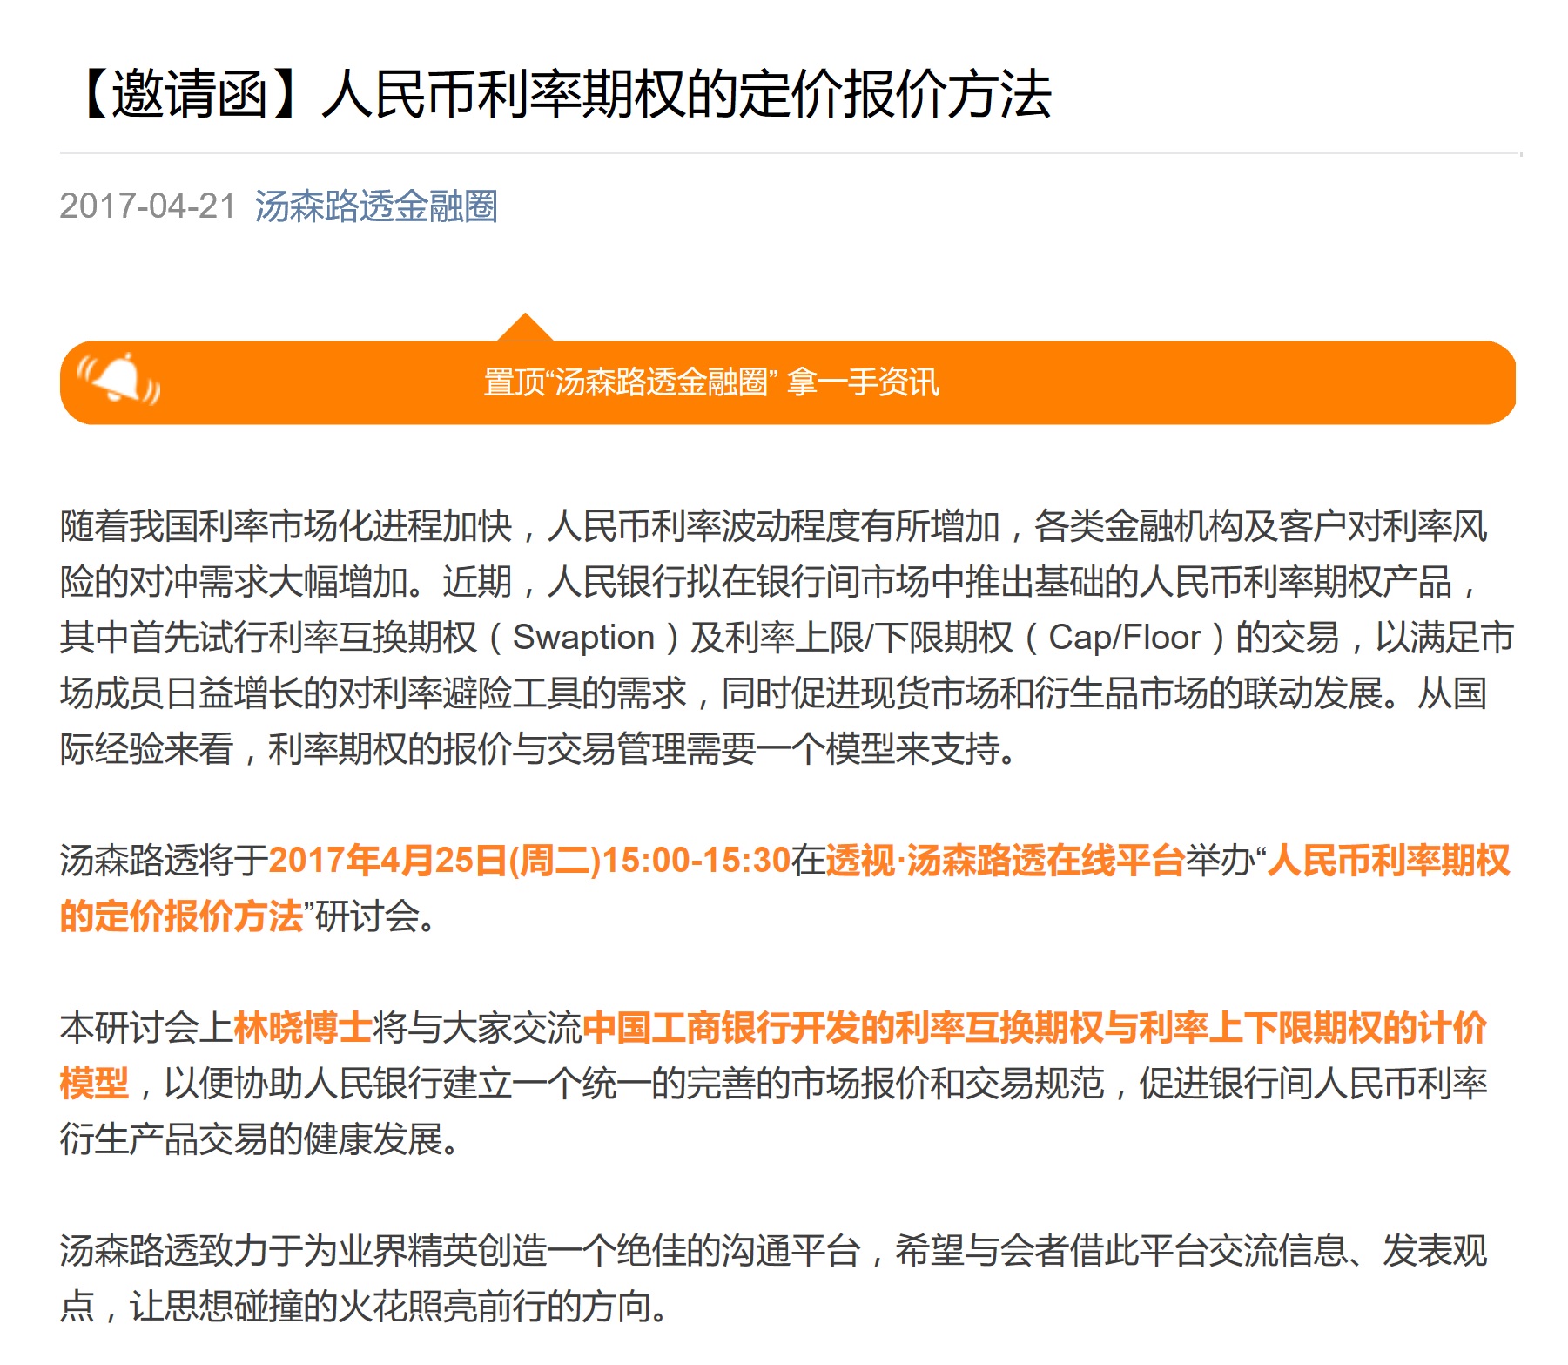Click the publication date 2017-04-21
This screenshot has height=1365, width=1568.
[148, 206]
